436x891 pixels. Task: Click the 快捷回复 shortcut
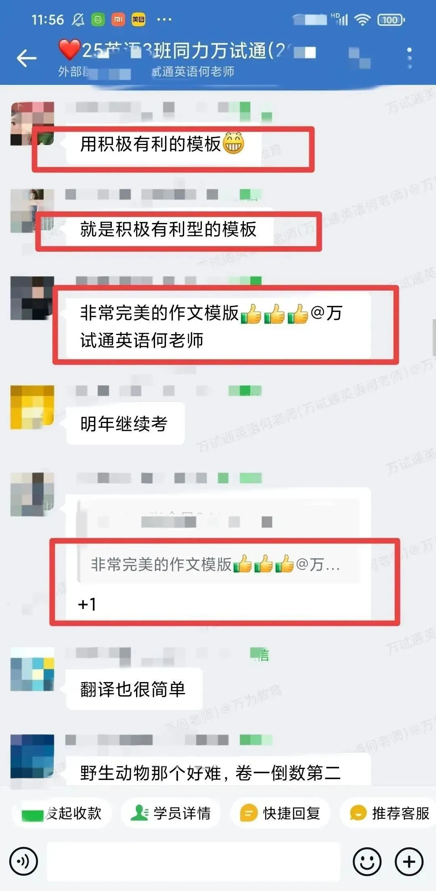click(280, 813)
